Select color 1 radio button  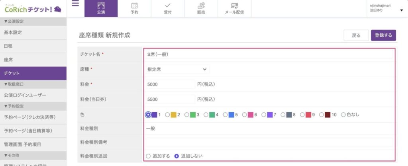click(x=148, y=115)
